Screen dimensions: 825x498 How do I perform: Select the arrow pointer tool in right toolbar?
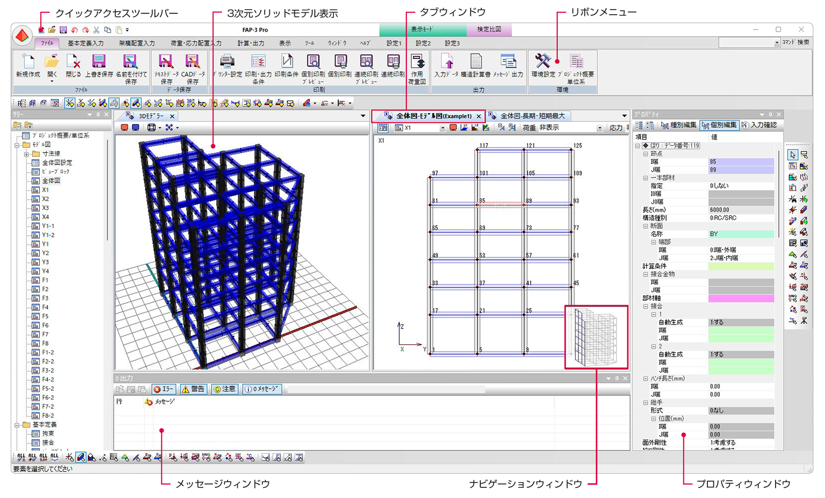792,155
